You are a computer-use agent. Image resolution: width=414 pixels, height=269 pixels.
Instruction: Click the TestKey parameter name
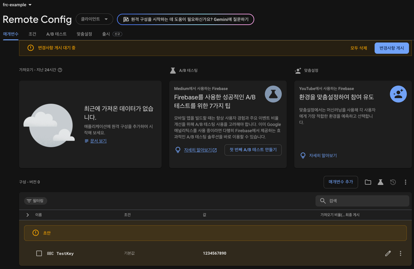[x=65, y=253]
